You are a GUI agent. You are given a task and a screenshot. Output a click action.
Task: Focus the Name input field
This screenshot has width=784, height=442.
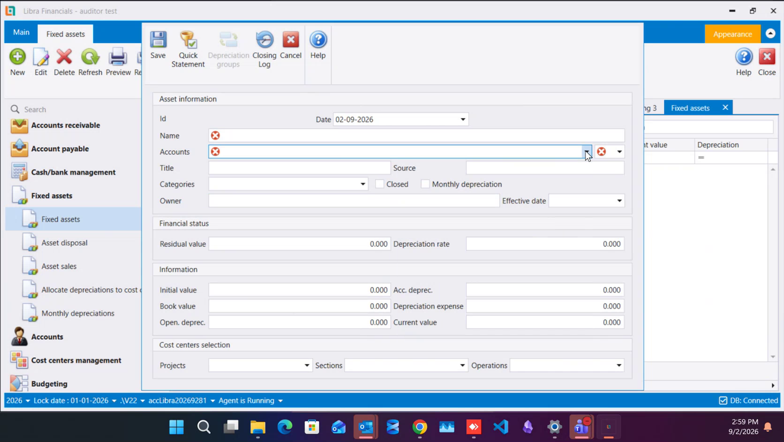tap(416, 135)
